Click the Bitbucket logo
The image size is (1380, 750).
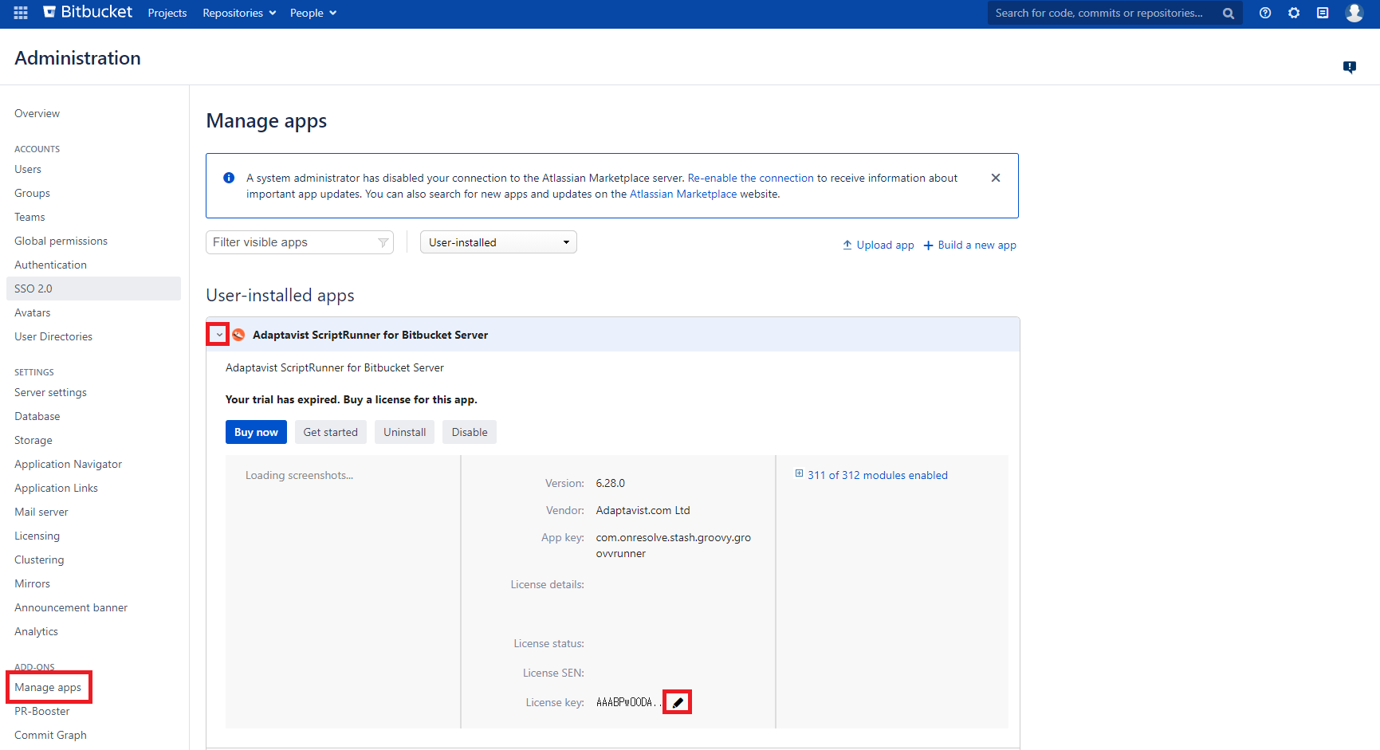click(x=88, y=12)
